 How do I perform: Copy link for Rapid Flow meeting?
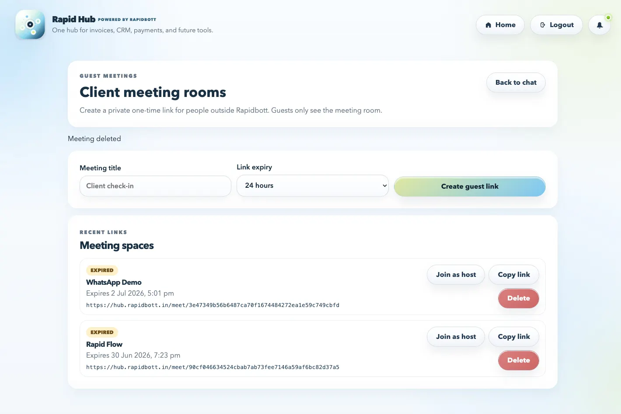(x=514, y=337)
